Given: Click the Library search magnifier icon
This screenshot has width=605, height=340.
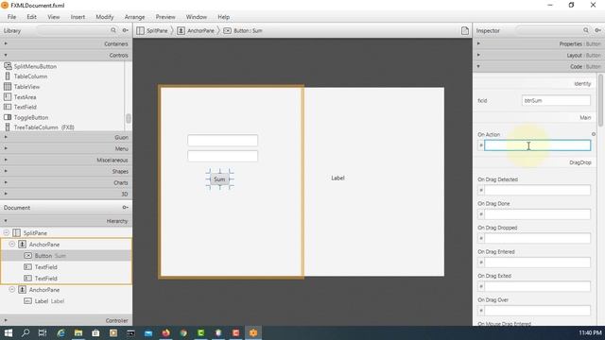Looking at the screenshot, I should click(113, 30).
